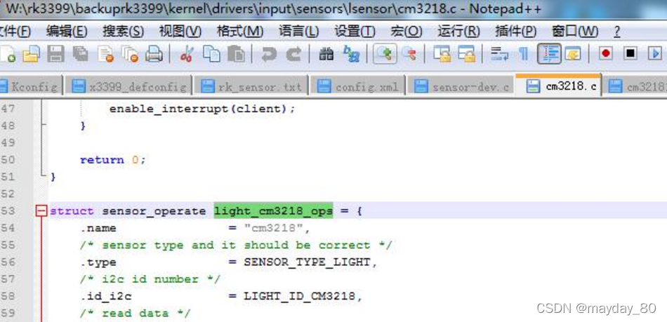Start macro recording with the red dot

point(606,53)
